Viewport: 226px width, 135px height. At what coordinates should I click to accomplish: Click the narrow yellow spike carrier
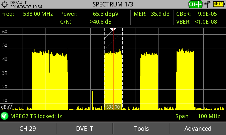click(93, 100)
